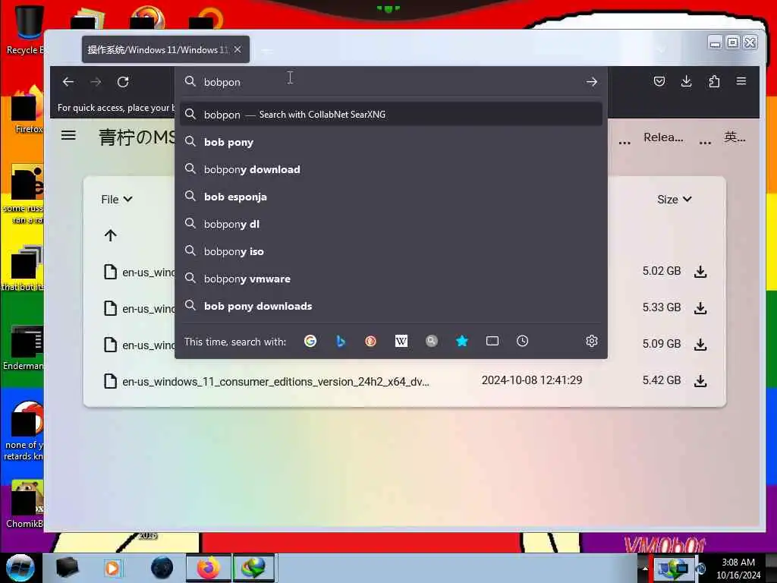
Task: Pick the 'bob esponja' suggestion
Action: (391, 197)
